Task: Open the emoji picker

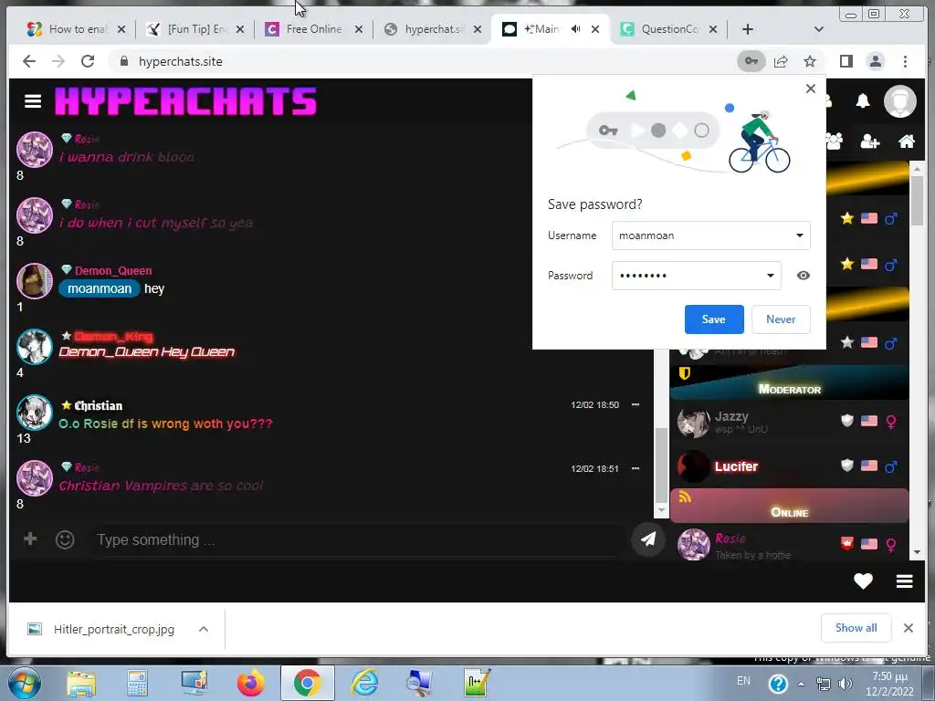Action: (65, 539)
